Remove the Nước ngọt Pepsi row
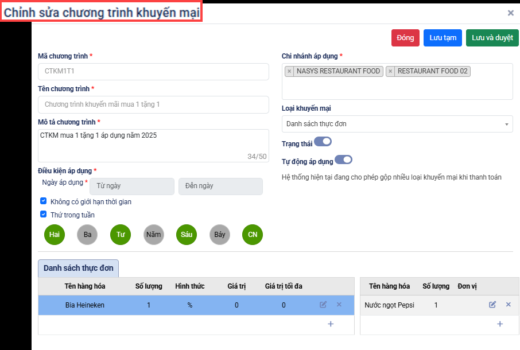520x350 pixels. click(x=509, y=305)
